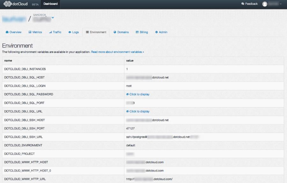Click the Environment page heading
Screen dimensions: 287x183
point(18,46)
